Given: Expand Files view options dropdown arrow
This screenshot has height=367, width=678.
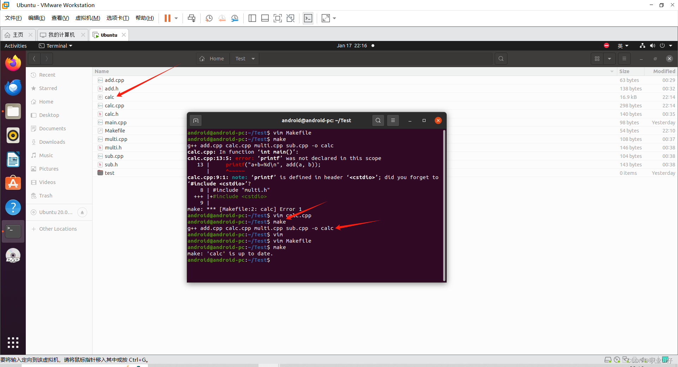Looking at the screenshot, I should (x=609, y=59).
